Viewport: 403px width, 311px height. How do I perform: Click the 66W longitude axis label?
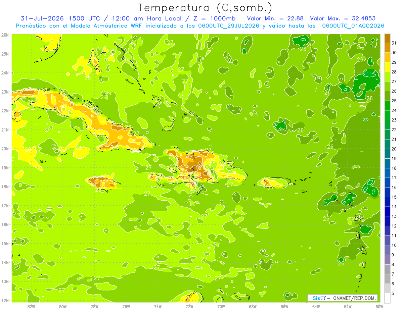(284, 306)
